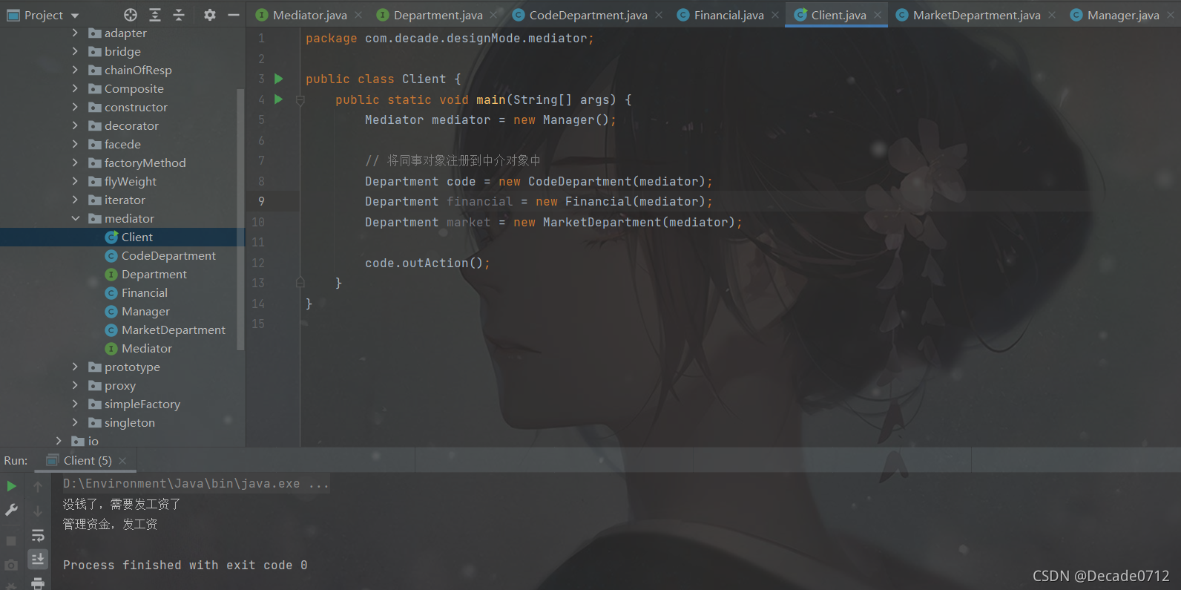Screen dimensions: 1181x590
Task: Open Department interface in tree
Action: [154, 274]
